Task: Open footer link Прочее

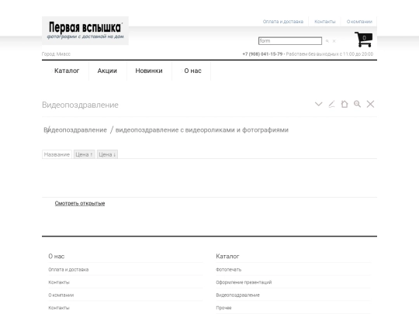Action: coord(223,308)
